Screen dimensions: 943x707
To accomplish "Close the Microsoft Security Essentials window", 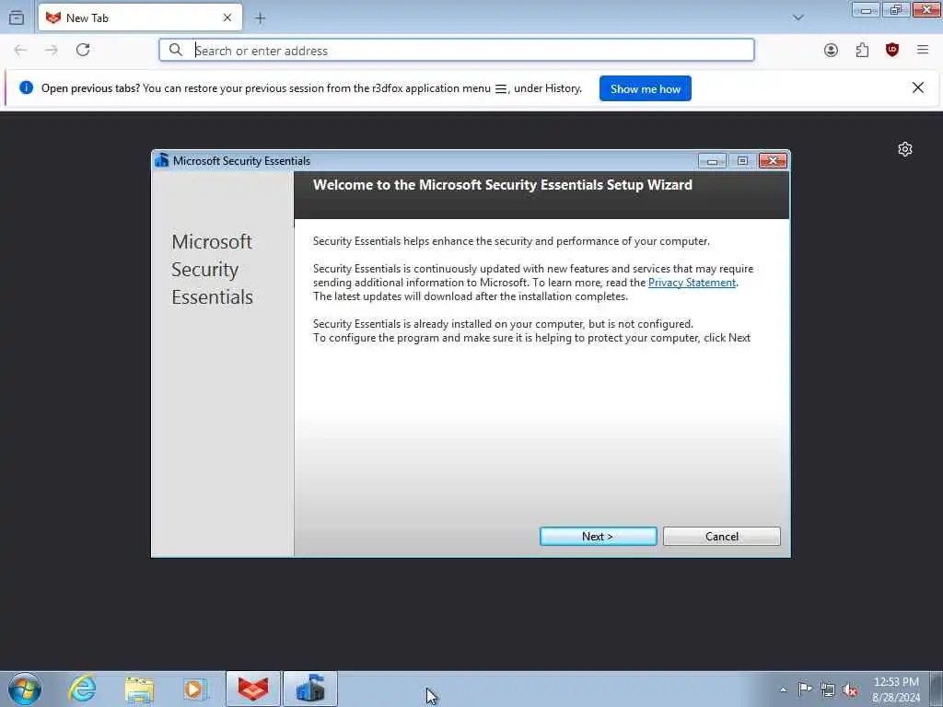I will click(774, 160).
